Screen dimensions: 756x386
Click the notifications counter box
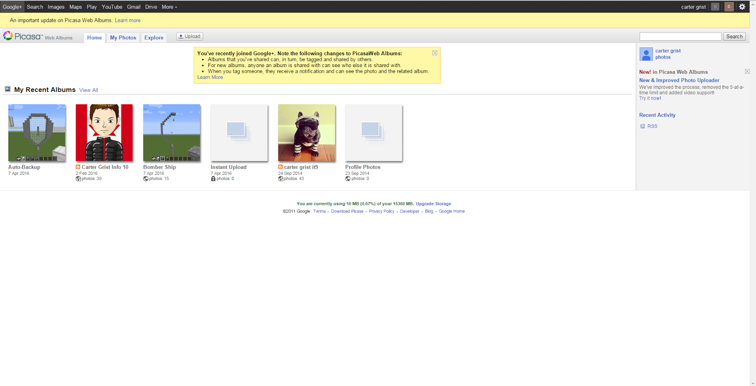[715, 7]
